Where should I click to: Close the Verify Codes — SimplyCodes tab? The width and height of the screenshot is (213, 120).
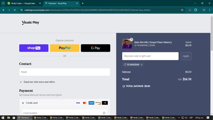[40, 3]
